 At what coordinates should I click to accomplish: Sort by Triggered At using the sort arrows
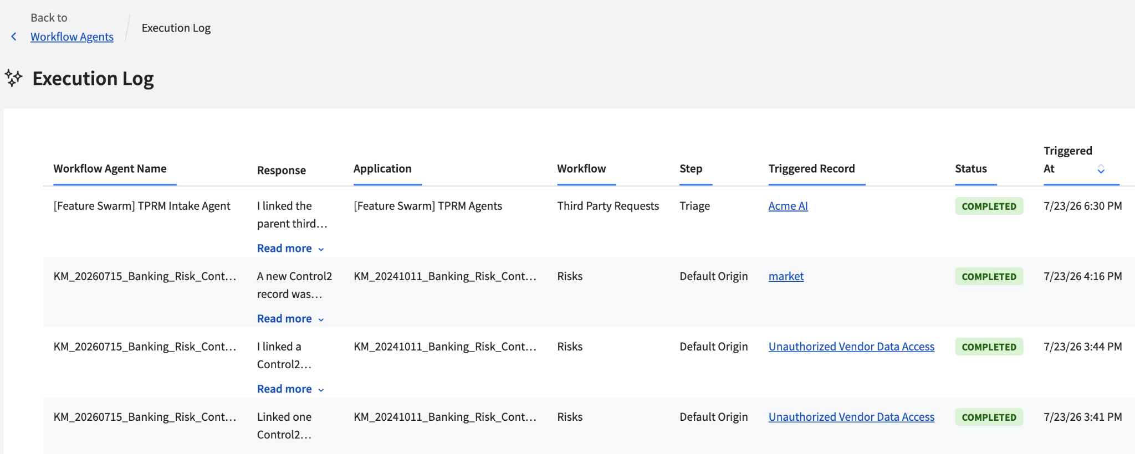(1101, 169)
